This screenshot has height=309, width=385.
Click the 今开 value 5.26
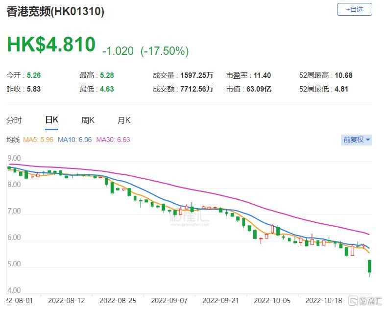(34, 75)
